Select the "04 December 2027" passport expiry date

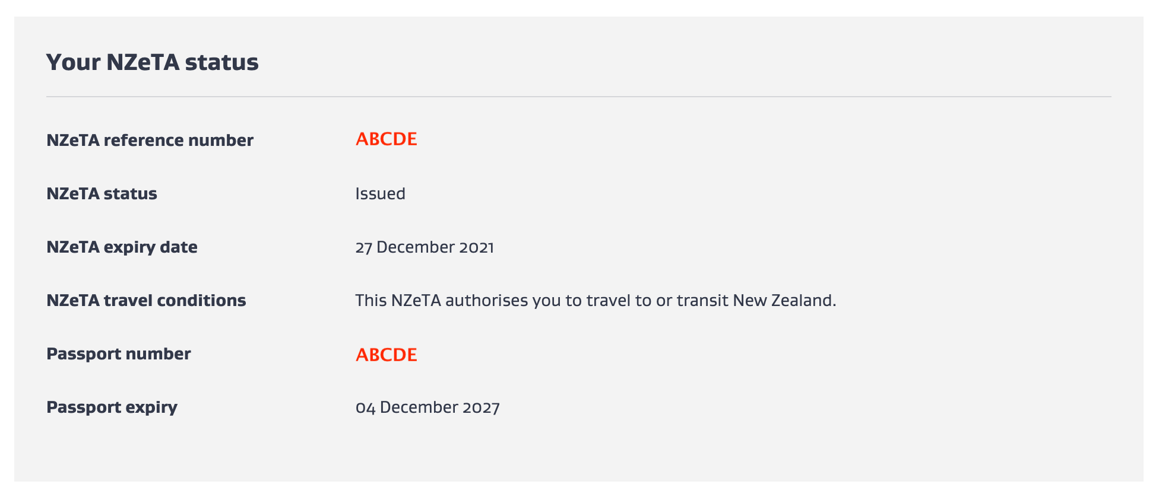pyautogui.click(x=427, y=407)
